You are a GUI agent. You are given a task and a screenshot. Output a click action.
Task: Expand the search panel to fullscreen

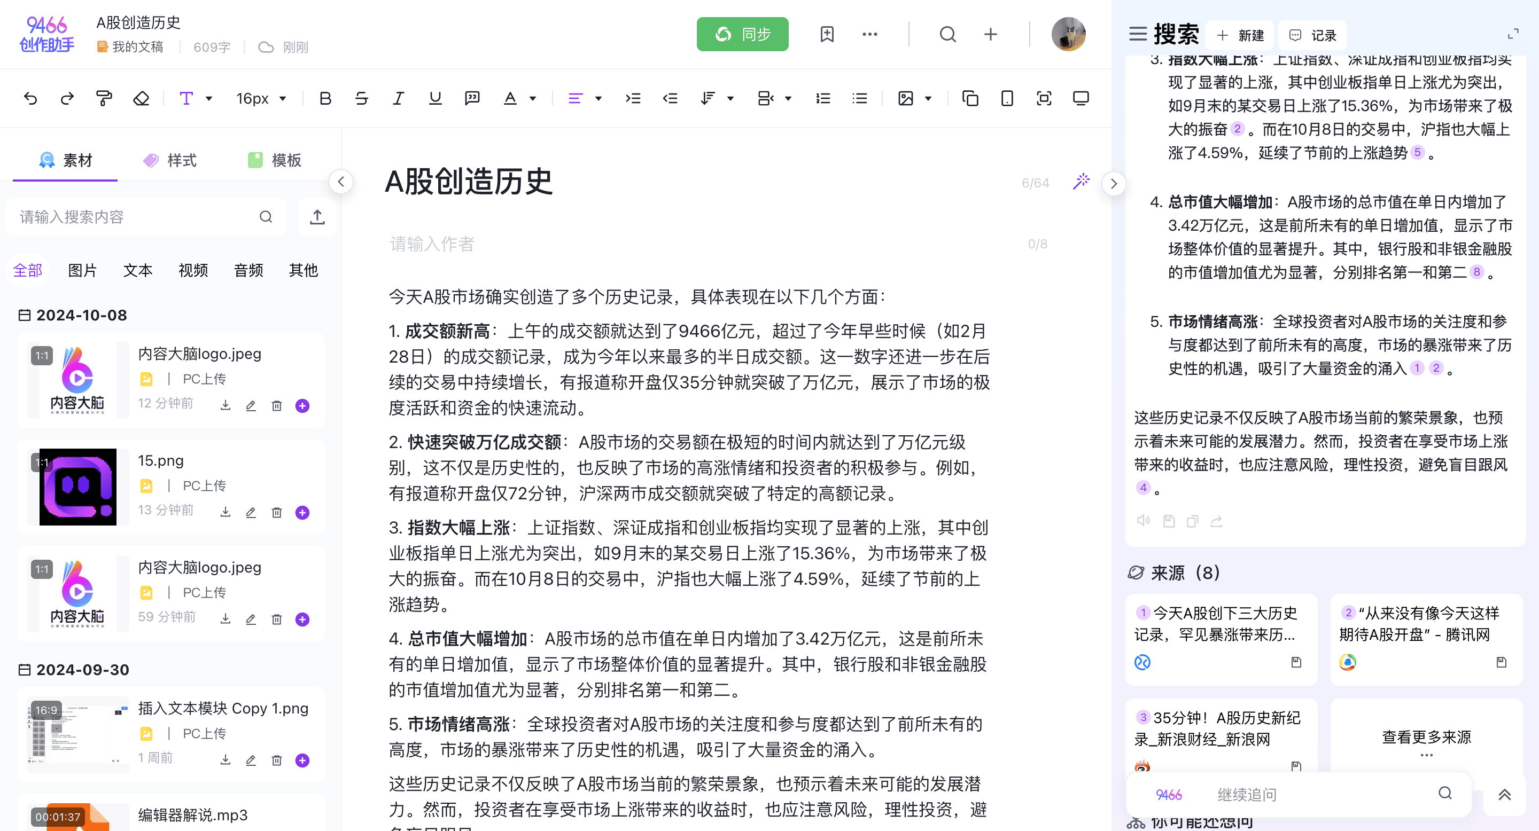point(1513,35)
